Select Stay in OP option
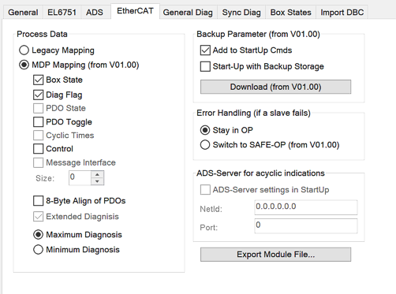 point(205,130)
